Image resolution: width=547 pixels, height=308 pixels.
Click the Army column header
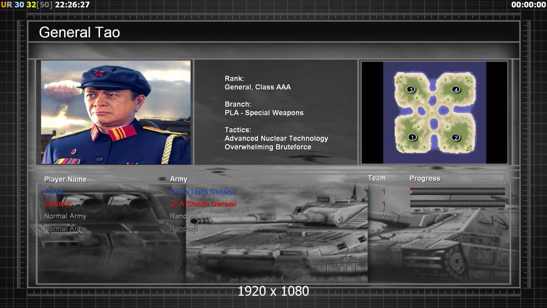[179, 179]
